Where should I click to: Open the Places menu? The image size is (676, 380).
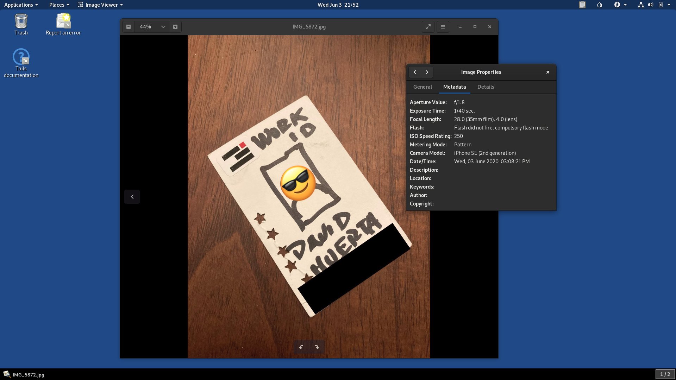(x=59, y=5)
